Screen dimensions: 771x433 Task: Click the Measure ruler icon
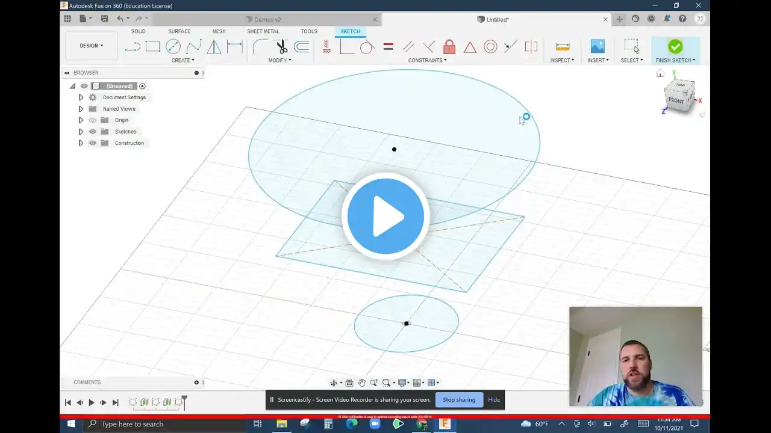tap(563, 47)
